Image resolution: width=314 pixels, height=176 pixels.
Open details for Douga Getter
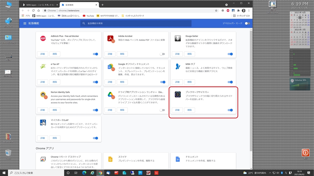(x=177, y=54)
